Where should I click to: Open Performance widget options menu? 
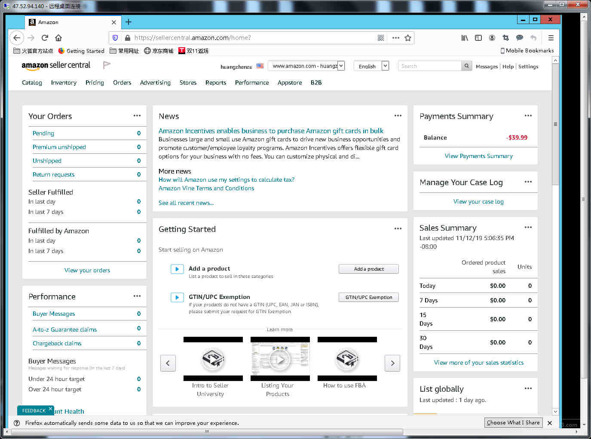(x=137, y=296)
